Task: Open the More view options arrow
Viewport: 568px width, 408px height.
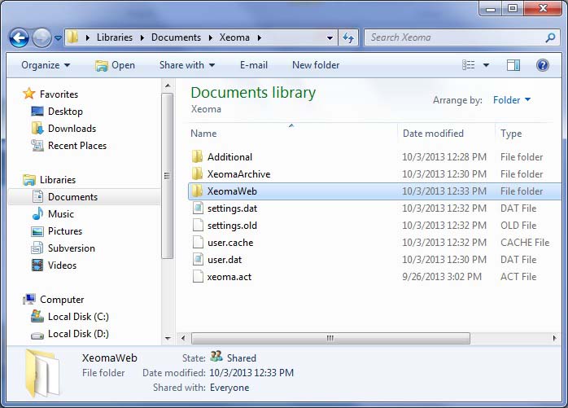Action: click(x=486, y=66)
